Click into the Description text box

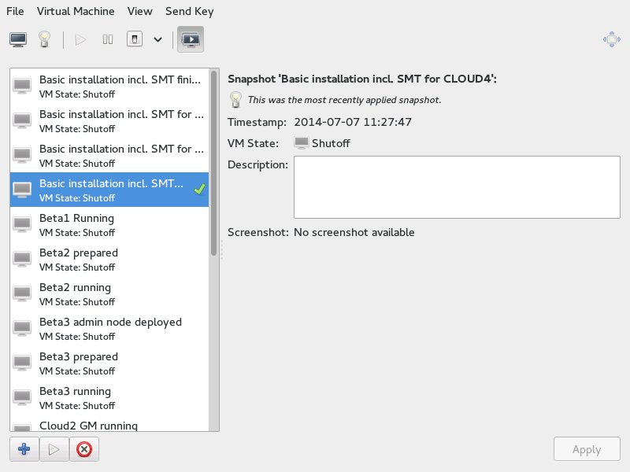tap(457, 187)
